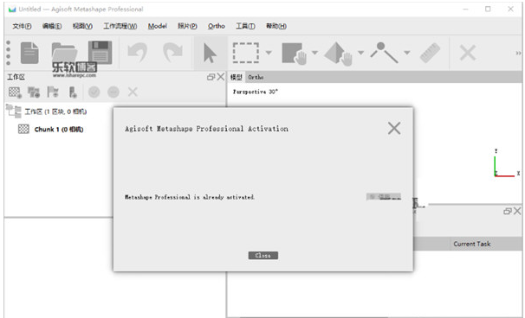Screen dimensions: 525x318
Task: Open the 工作流程(W) menu
Action: click(x=120, y=26)
